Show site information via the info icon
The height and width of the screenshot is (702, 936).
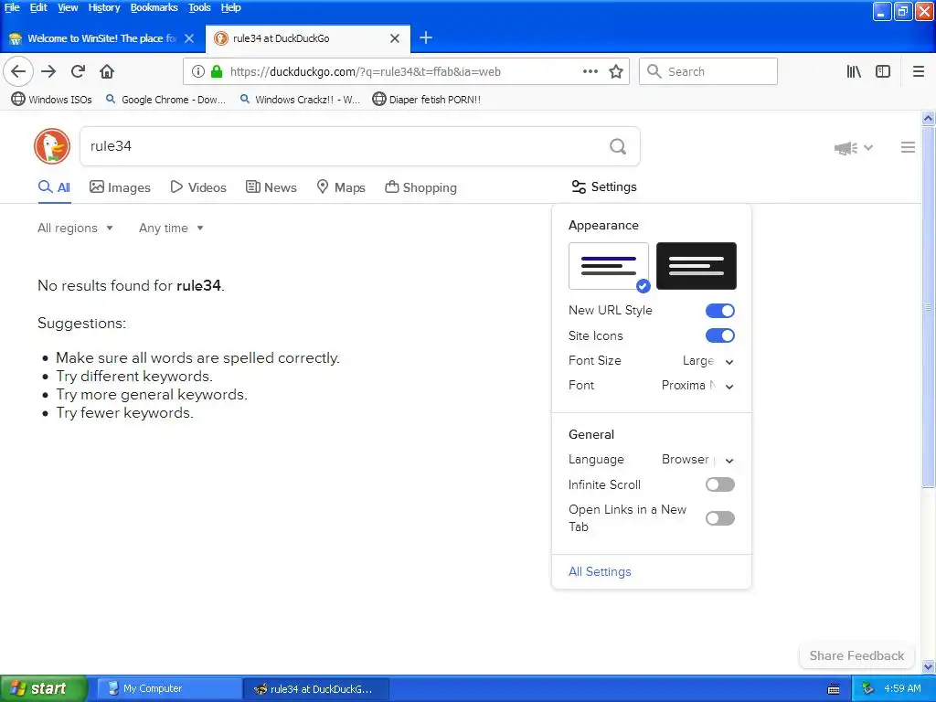(x=198, y=71)
